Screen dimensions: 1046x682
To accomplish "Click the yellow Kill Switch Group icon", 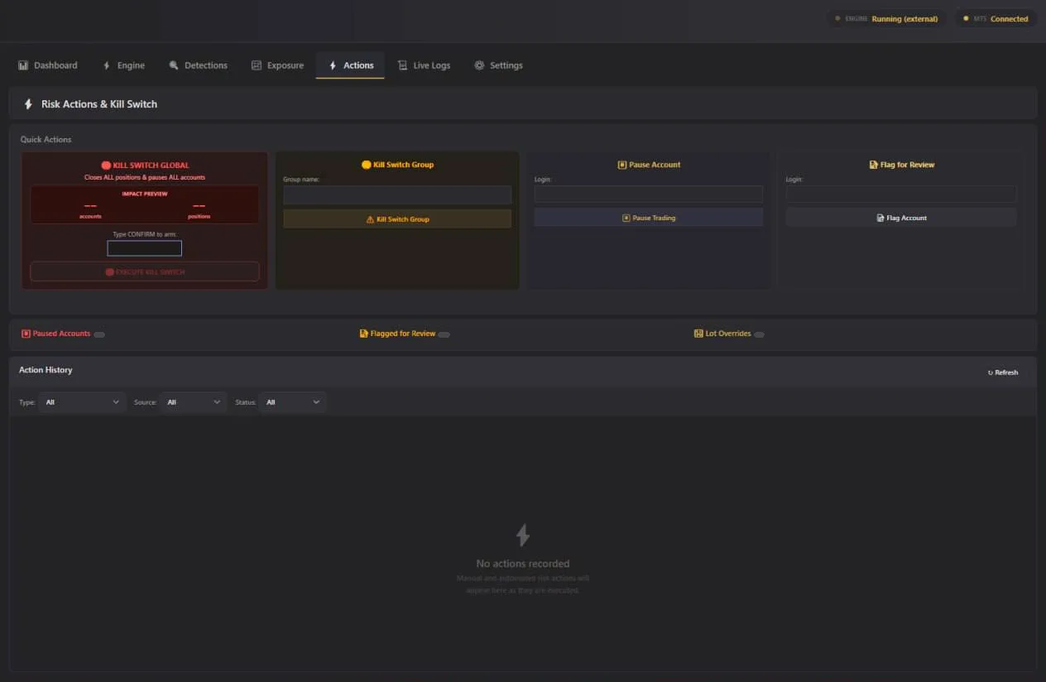I will tap(367, 165).
